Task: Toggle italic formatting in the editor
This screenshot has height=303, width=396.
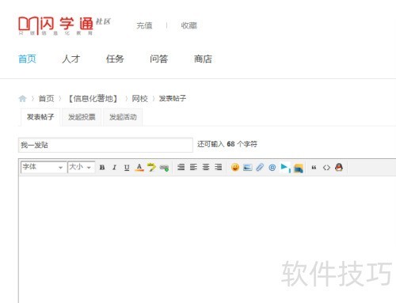Action: (114, 168)
